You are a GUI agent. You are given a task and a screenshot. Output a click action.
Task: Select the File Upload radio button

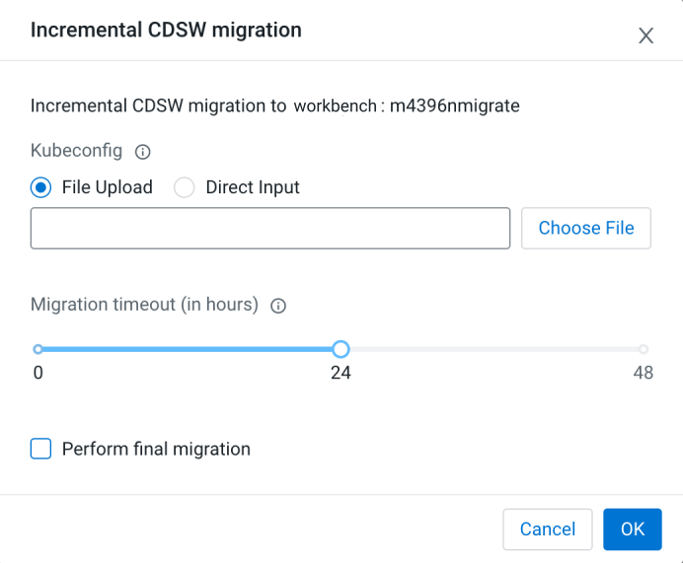click(41, 187)
